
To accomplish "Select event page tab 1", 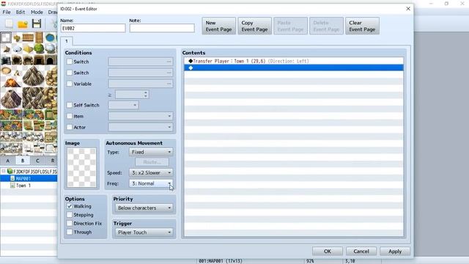I will pyautogui.click(x=67, y=41).
